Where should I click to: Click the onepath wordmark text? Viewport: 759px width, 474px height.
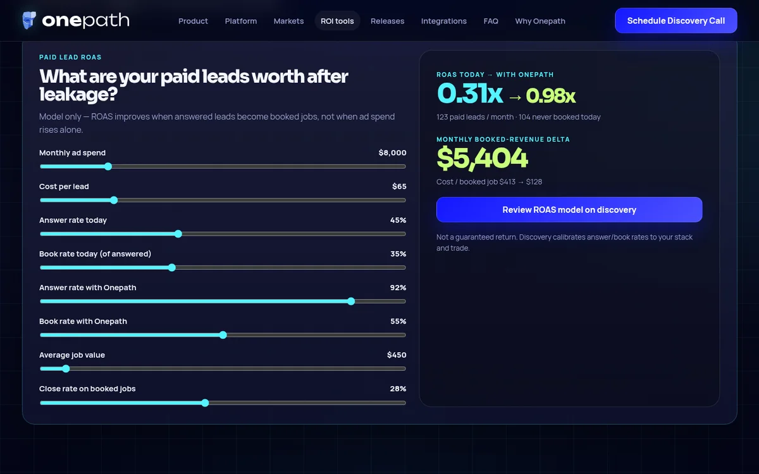(85, 21)
